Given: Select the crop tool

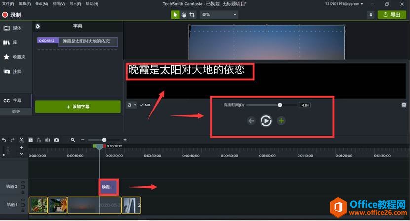Looking at the screenshot, I should tap(192, 15).
